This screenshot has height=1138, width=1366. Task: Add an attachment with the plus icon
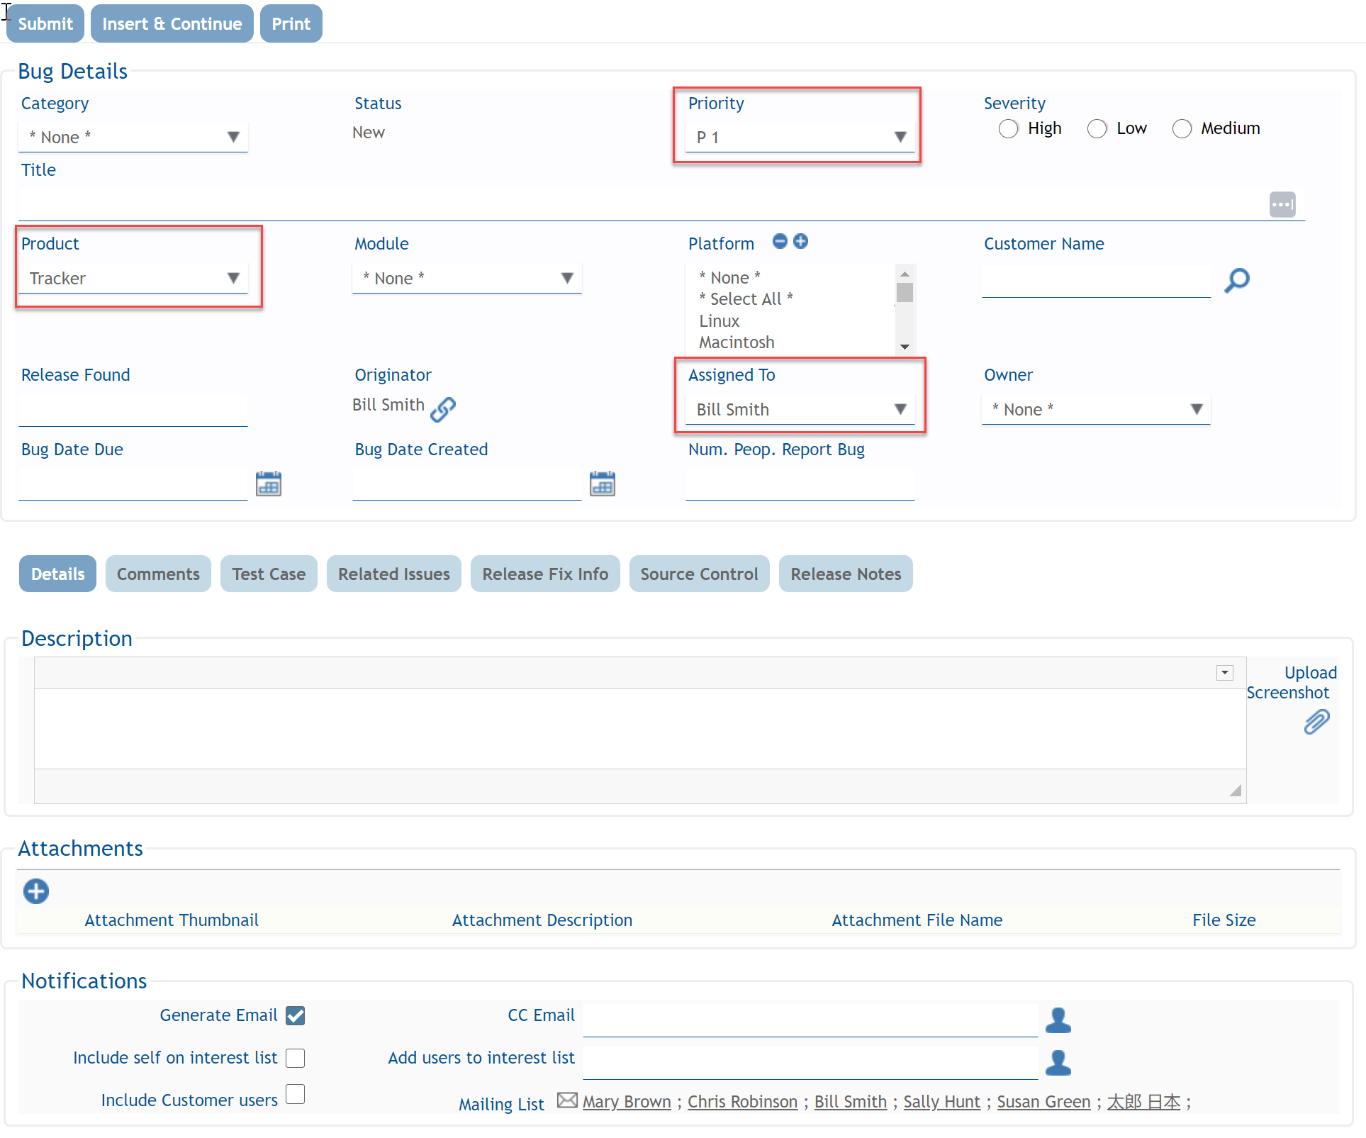pos(36,891)
